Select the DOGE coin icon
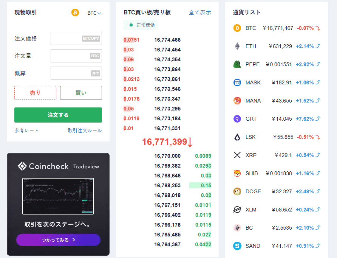337x258 pixels. tap(237, 191)
